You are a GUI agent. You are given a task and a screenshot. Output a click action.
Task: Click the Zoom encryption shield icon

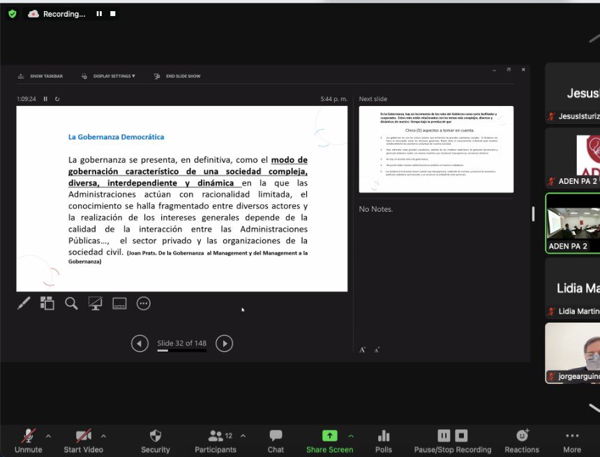click(13, 14)
